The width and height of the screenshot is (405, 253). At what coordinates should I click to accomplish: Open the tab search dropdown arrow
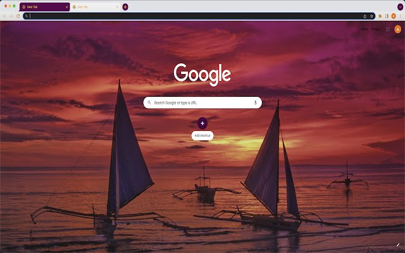(x=400, y=7)
